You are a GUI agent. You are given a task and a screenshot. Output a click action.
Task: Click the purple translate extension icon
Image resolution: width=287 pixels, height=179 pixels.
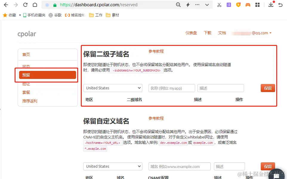pos(229,5)
